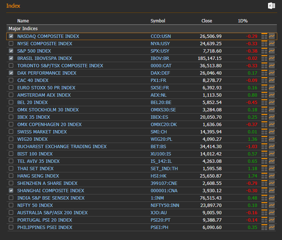The image size is (282, 240).
Task: Click symbol HSI:HK
Action: [159, 176]
